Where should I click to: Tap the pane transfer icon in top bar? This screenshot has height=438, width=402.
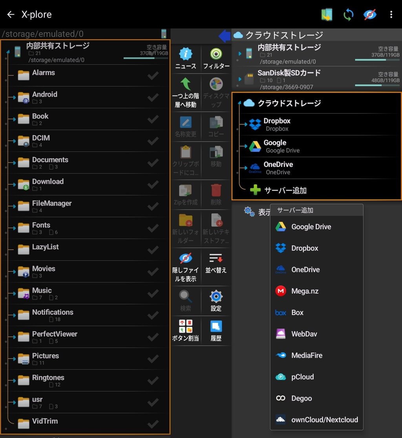(x=327, y=14)
